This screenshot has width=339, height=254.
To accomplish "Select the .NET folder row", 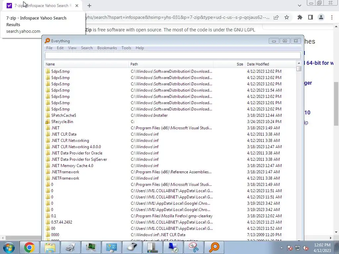I will click(x=170, y=128).
